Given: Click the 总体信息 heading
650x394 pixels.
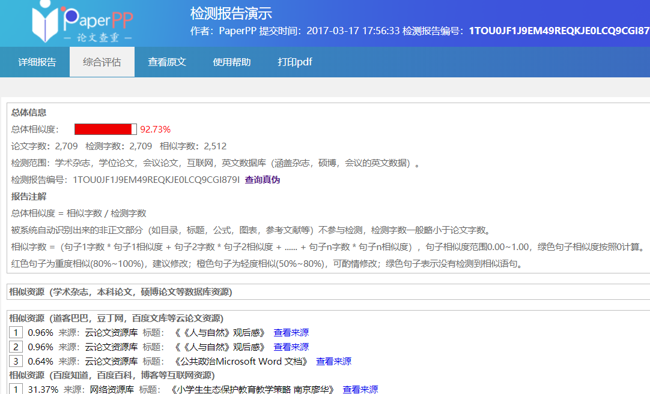Looking at the screenshot, I should point(29,113).
